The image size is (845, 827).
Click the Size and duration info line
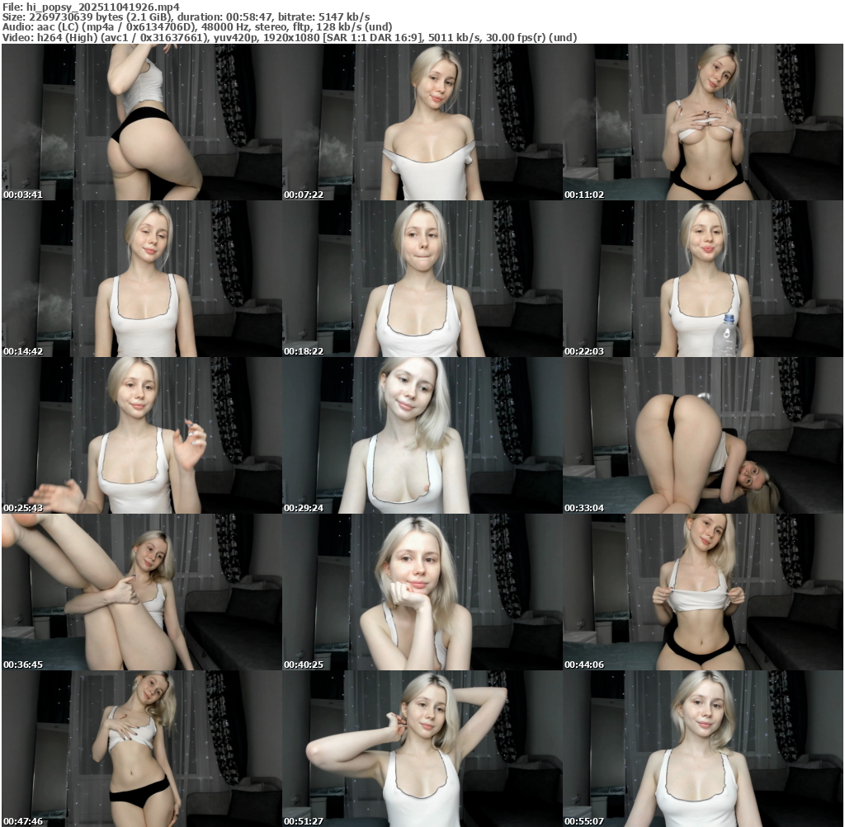[186, 16]
